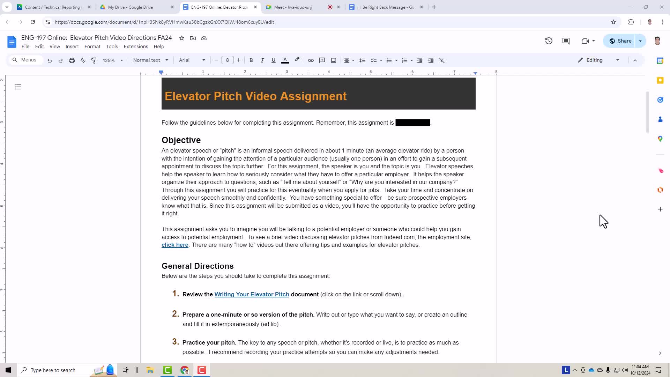Insert a link using the chain icon
This screenshot has height=377, width=670.
tap(311, 60)
